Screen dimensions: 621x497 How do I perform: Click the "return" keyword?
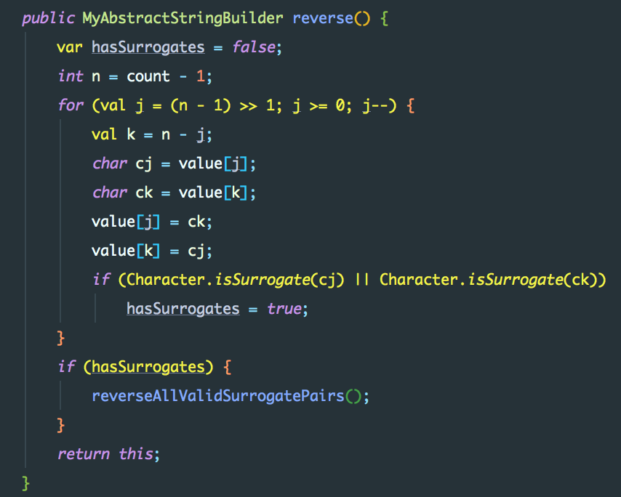point(84,454)
